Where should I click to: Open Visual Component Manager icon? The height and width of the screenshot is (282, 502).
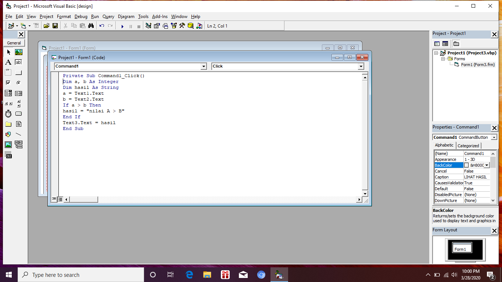click(x=199, y=26)
